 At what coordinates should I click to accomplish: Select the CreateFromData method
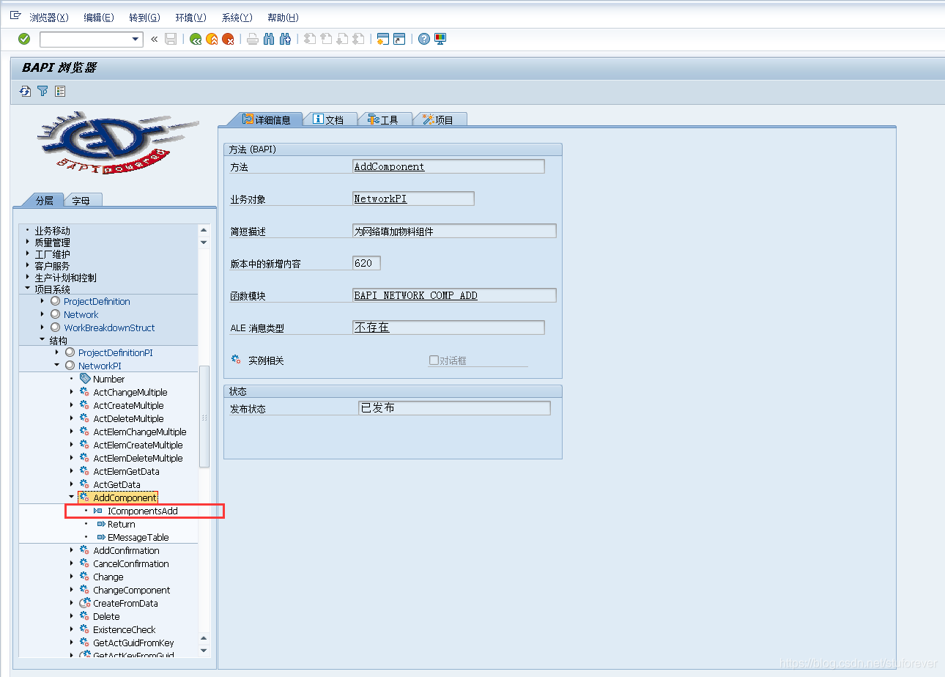pyautogui.click(x=125, y=603)
